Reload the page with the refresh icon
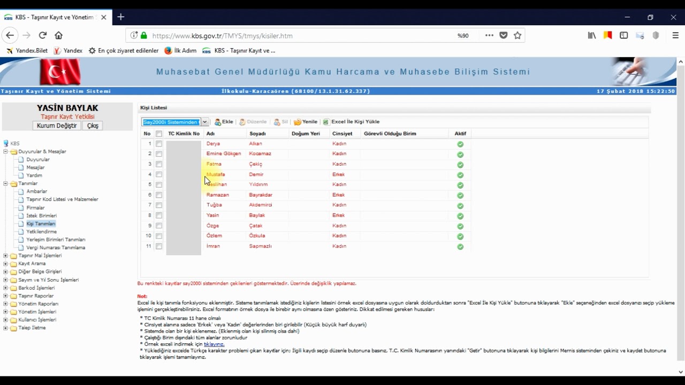Viewport: 685px width, 385px height. [x=43, y=35]
